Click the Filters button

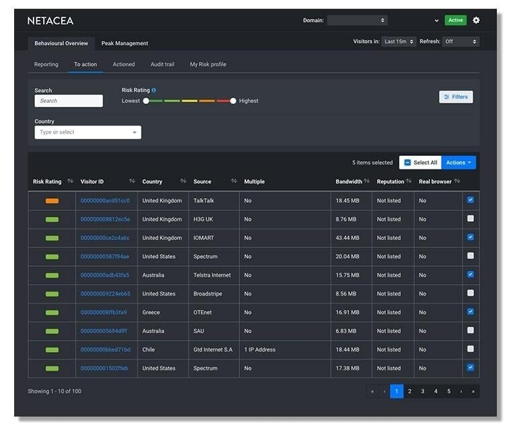pos(456,97)
